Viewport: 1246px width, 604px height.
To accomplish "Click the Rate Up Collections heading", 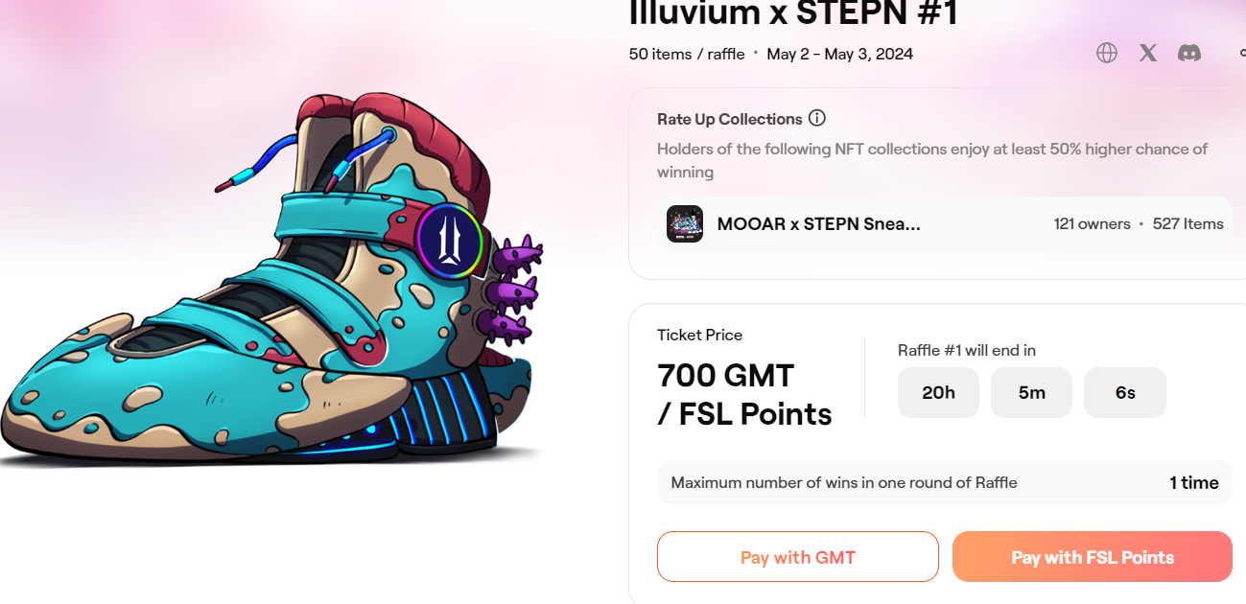I will pos(730,119).
